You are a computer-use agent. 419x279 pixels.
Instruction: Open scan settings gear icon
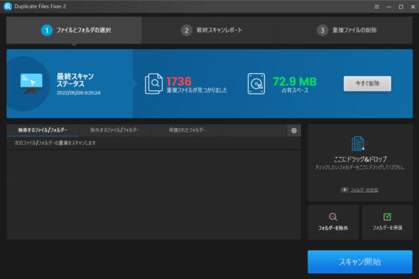pyautogui.click(x=294, y=131)
